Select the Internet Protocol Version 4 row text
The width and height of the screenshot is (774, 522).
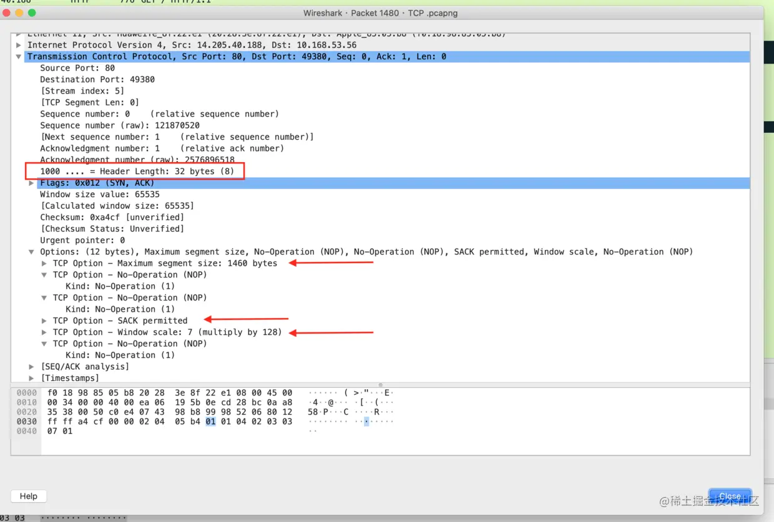pyautogui.click(x=192, y=45)
